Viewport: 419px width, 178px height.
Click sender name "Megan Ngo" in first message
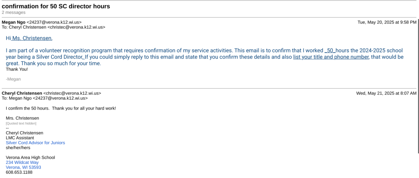point(13,22)
